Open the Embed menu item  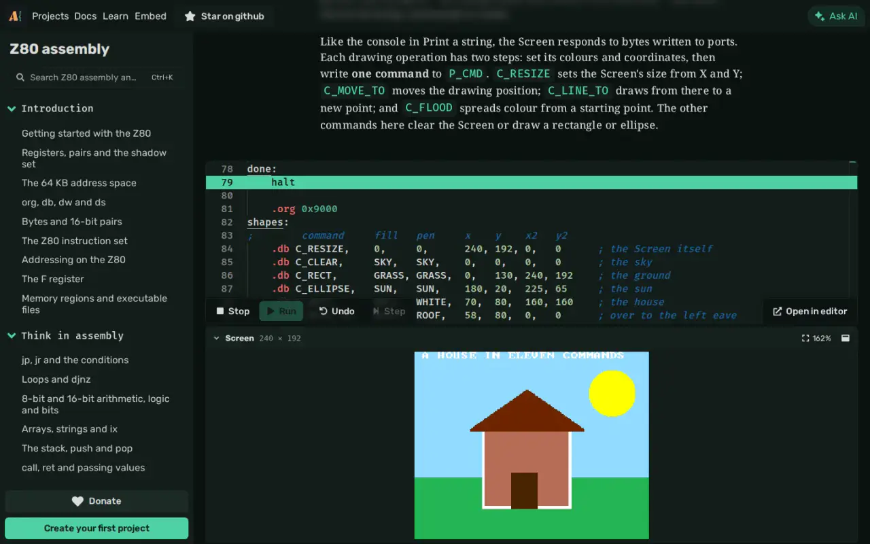point(150,16)
